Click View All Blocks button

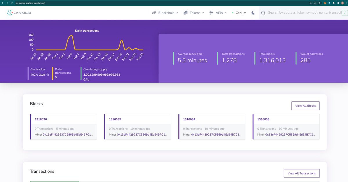pos(305,106)
